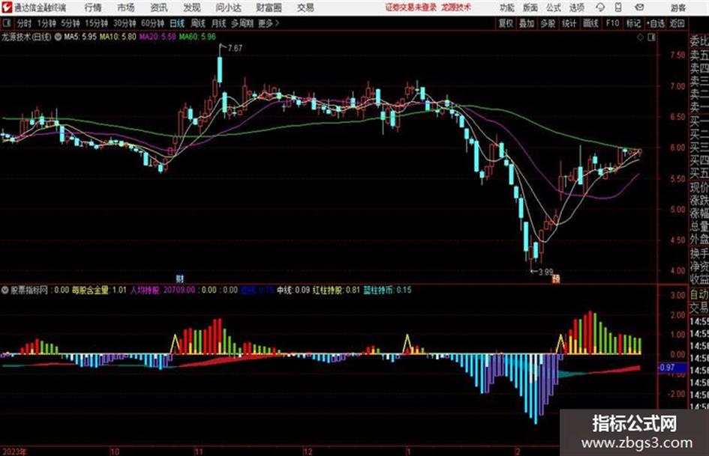
Task: Click the 证券交易未登录 login link
Action: pyautogui.click(x=411, y=7)
